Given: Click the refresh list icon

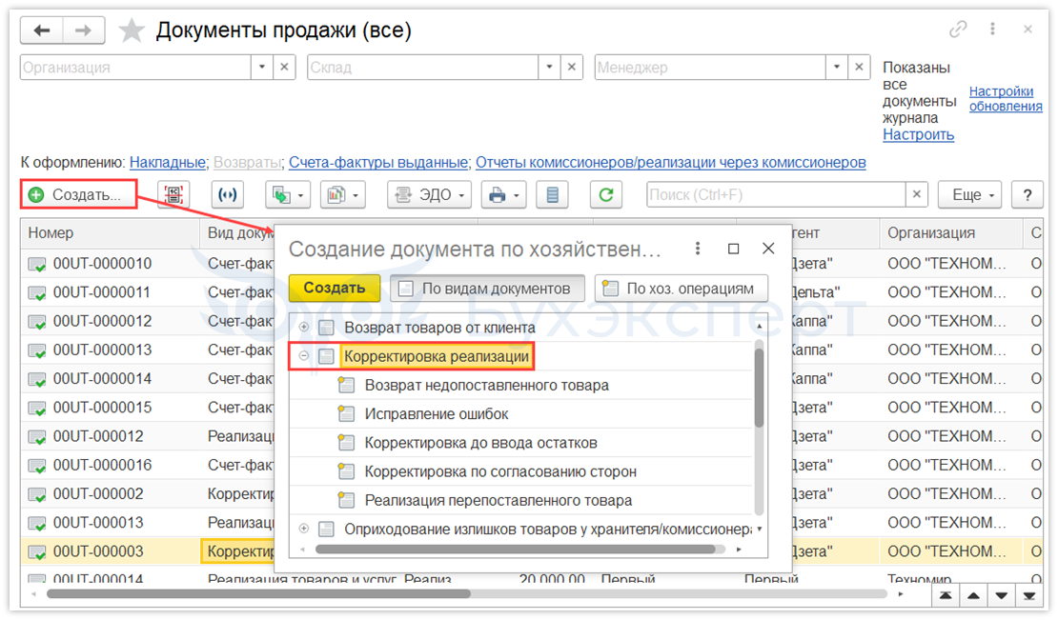Looking at the screenshot, I should (x=604, y=195).
